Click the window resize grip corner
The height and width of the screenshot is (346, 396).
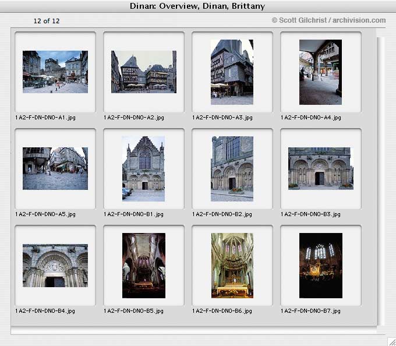[x=391, y=341]
